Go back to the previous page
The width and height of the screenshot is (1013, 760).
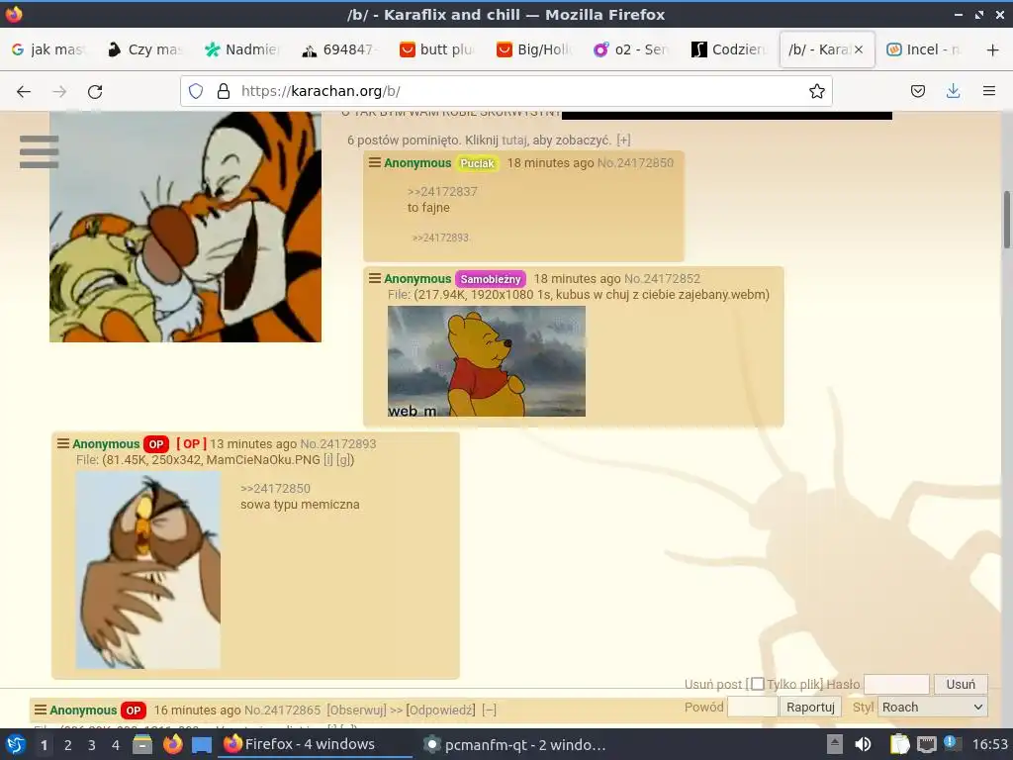click(x=24, y=92)
